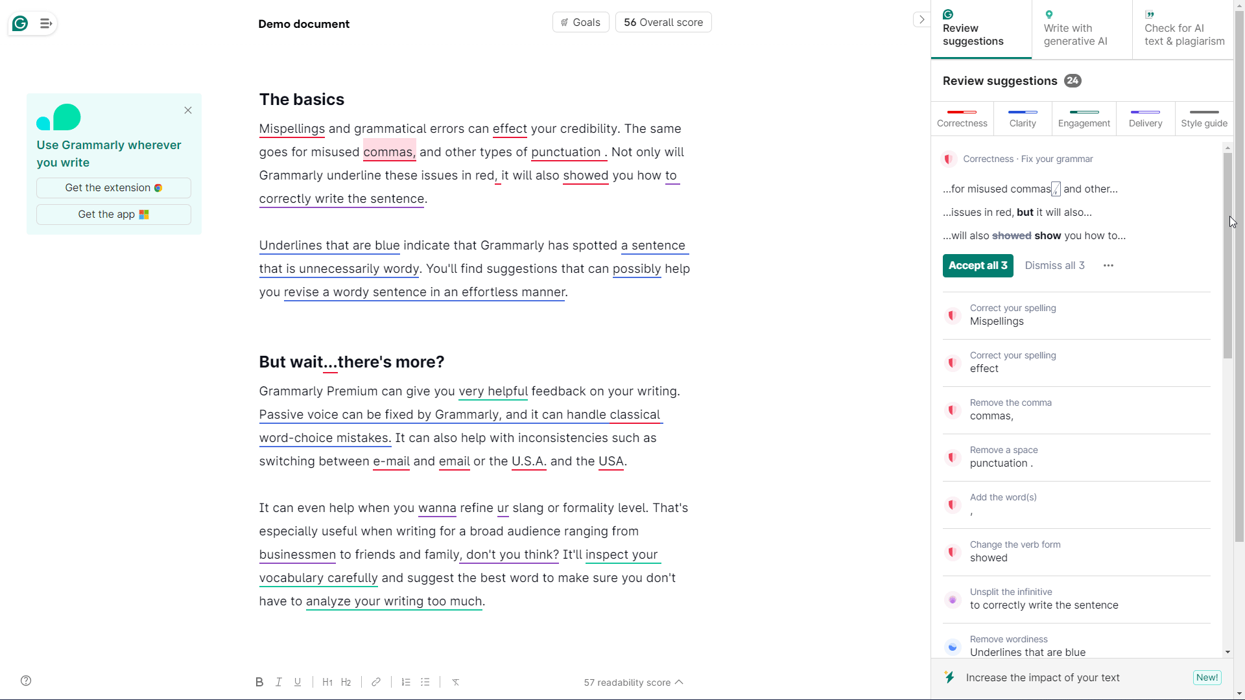This screenshot has height=700, width=1245.
Task: Click the red shield icon beside Mispellings
Action: tap(953, 316)
